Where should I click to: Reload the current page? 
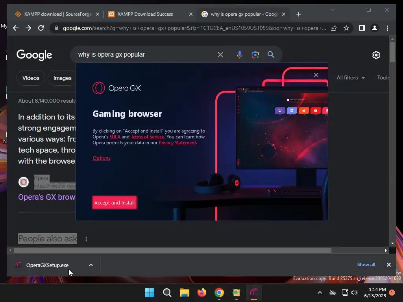click(41, 28)
